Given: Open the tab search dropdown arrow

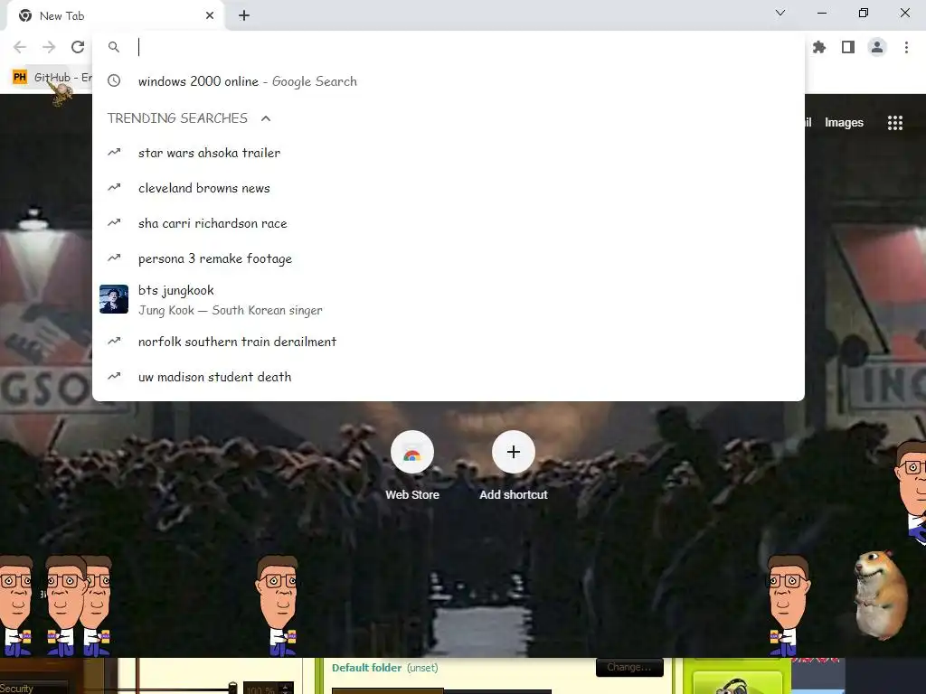Looking at the screenshot, I should coord(780,13).
